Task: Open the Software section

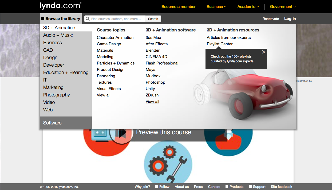Action: pyautogui.click(x=66, y=123)
